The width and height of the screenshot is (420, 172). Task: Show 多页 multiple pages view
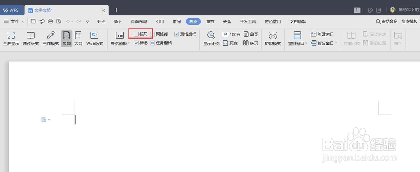tap(251, 43)
